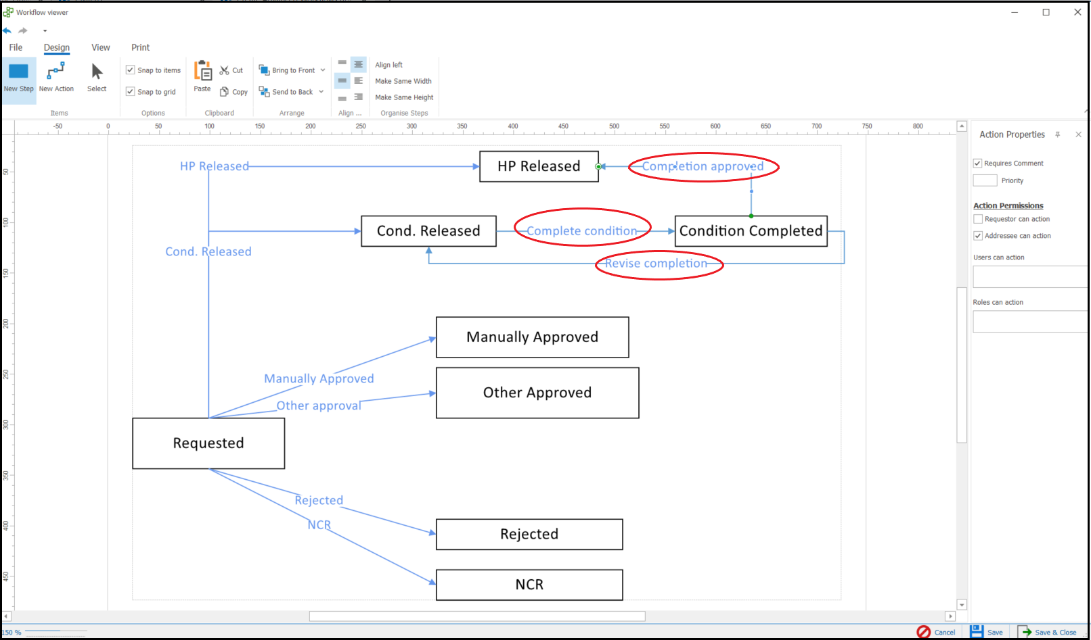Click the vertical scrollbar down arrow

pyautogui.click(x=962, y=605)
